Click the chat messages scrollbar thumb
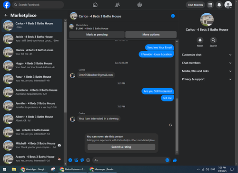The image size is (238, 173). click(x=177, y=125)
